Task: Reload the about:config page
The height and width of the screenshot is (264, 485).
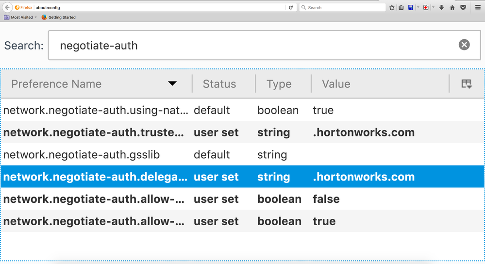Action: click(291, 7)
